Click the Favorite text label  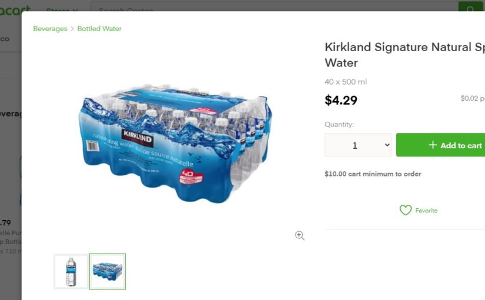click(426, 211)
